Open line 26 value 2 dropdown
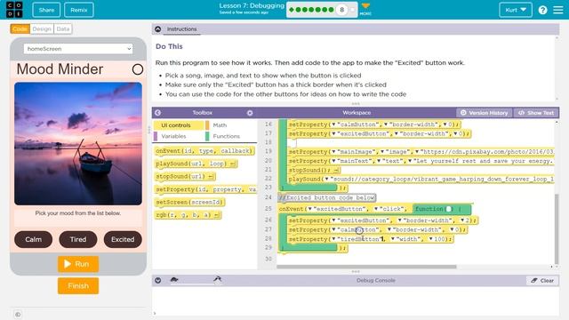The height and width of the screenshot is (320, 569). click(x=462, y=220)
